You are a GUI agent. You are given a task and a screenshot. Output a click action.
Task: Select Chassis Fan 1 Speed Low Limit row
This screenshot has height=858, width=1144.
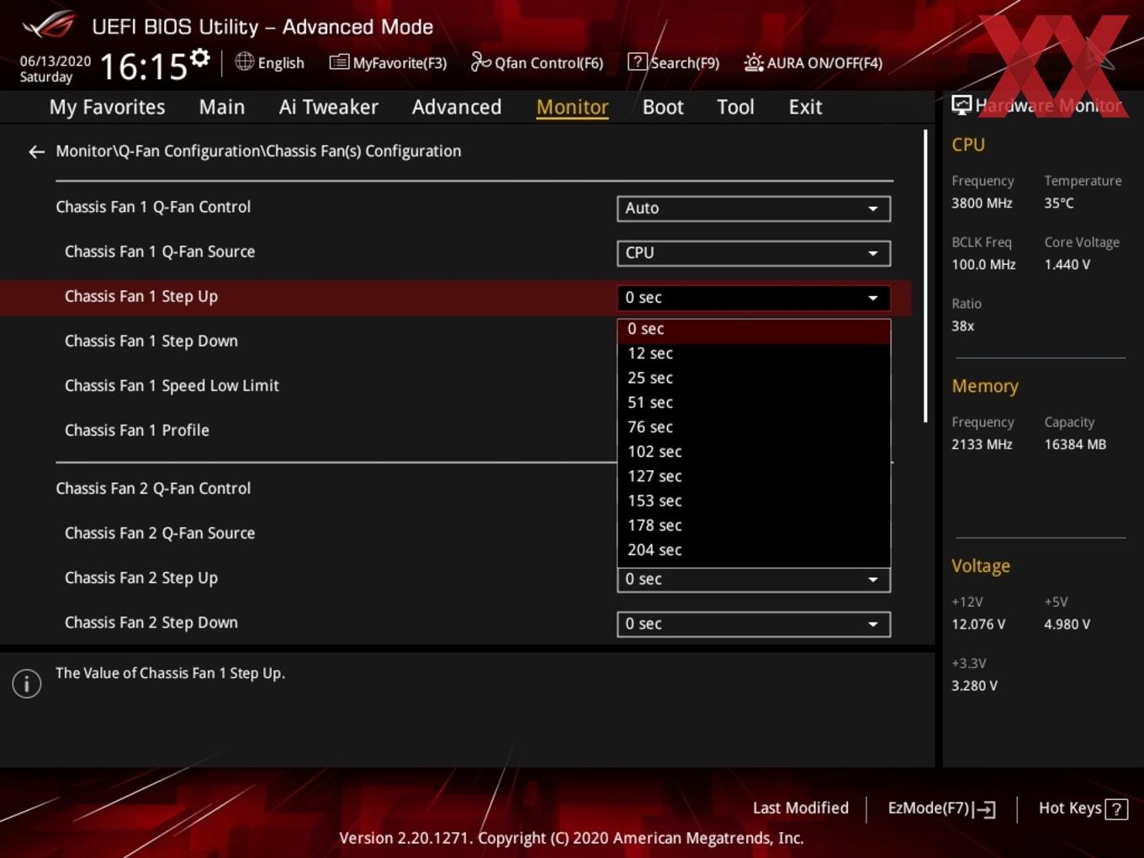coord(455,386)
